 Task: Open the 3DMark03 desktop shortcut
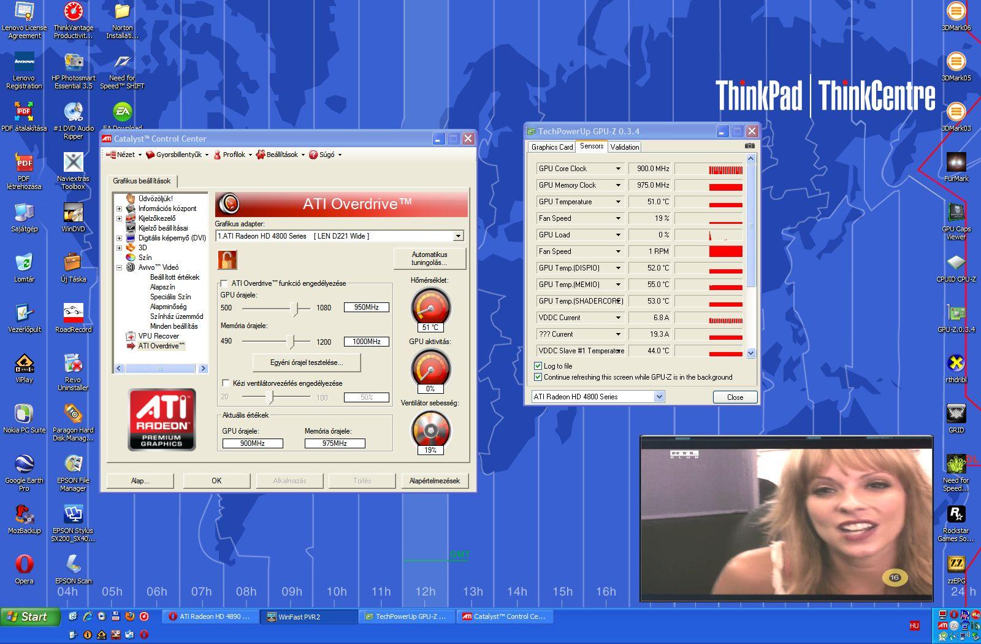pyautogui.click(x=956, y=117)
